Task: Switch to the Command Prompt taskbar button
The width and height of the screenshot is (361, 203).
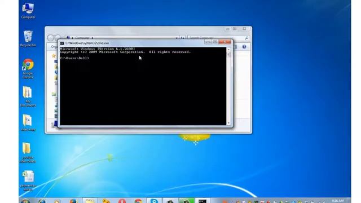Action: (202, 201)
